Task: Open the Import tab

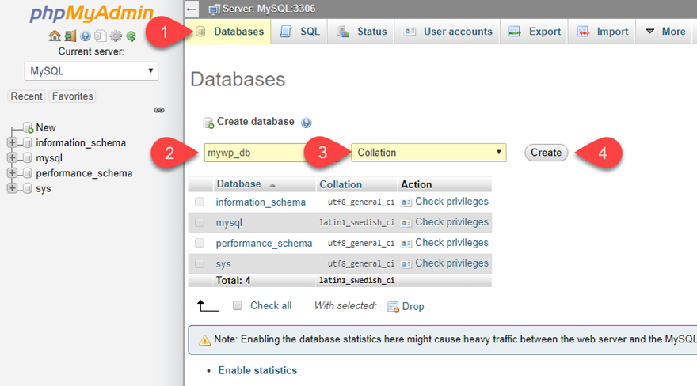Action: pyautogui.click(x=602, y=32)
